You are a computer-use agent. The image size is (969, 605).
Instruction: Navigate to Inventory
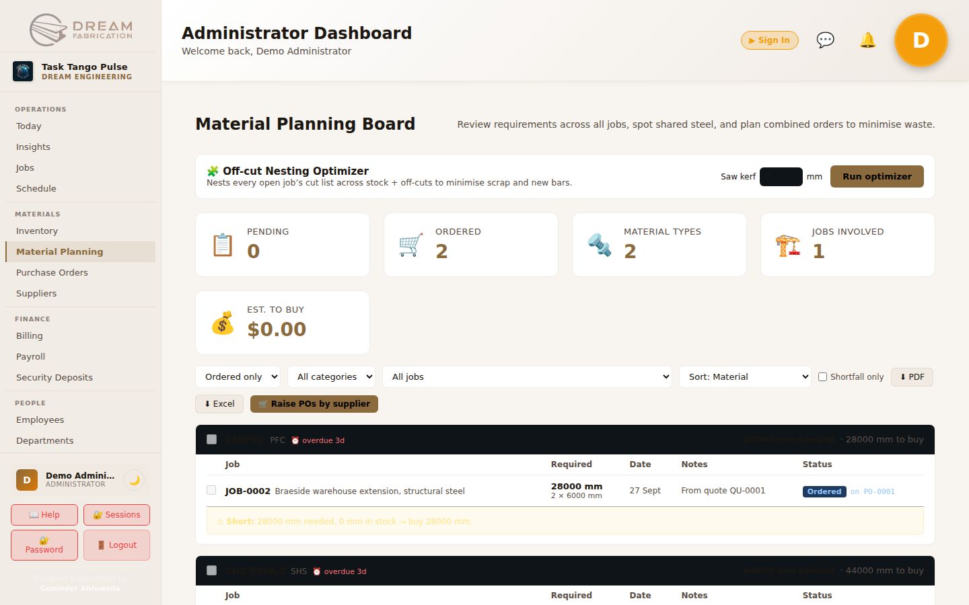[x=80, y=231]
